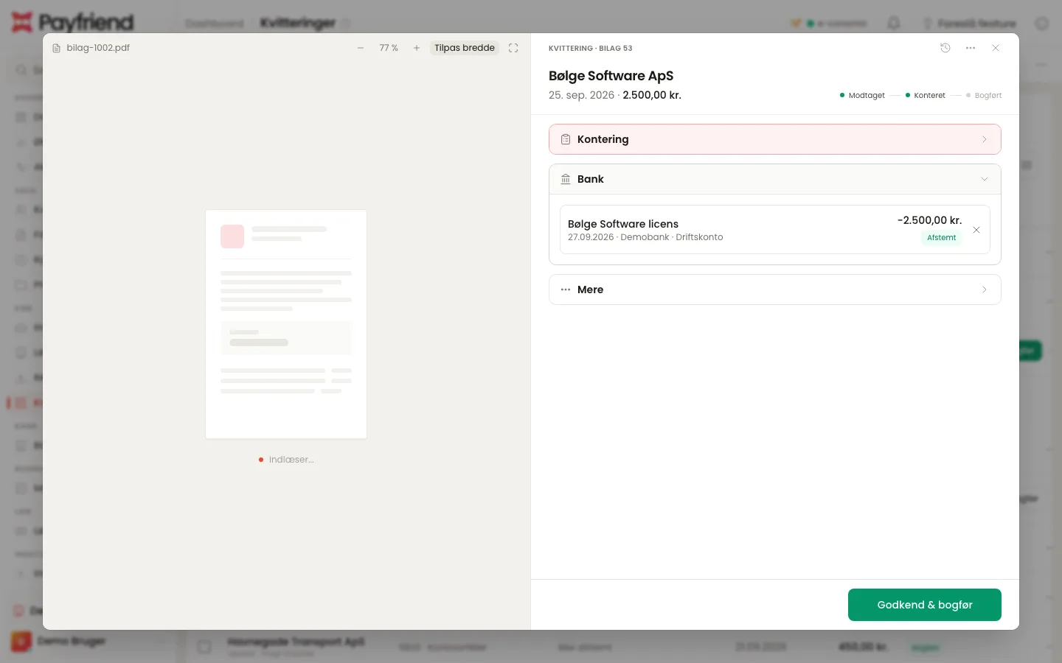
Task: Open the receipt history clock icon
Action: point(945,48)
